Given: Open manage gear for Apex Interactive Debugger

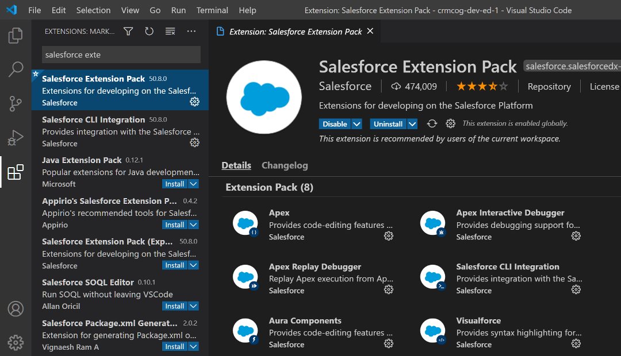Looking at the screenshot, I should click(x=576, y=236).
